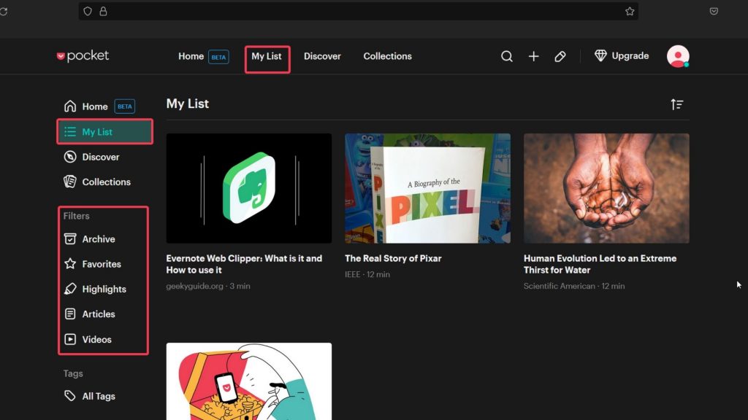
Task: Click the cupped hands water thumbnail
Action: tap(606, 188)
